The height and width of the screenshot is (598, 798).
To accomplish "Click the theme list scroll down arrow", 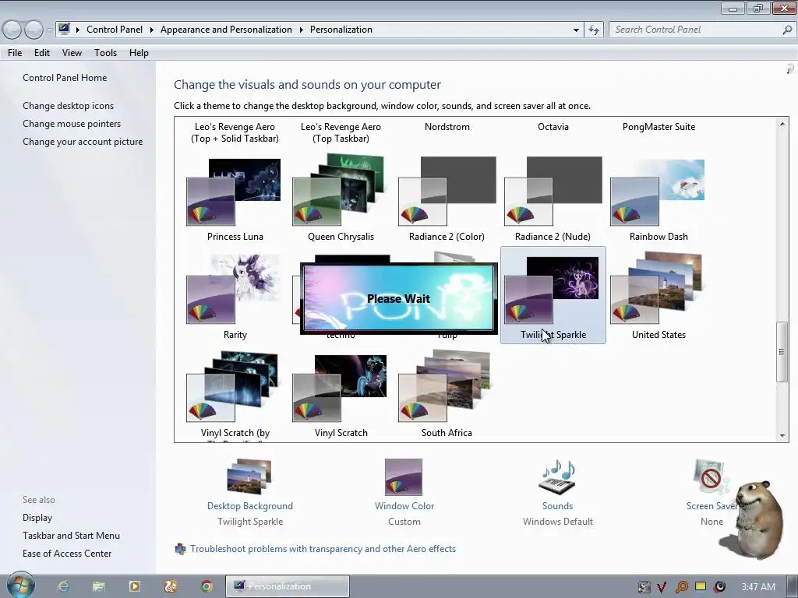I will pos(782,436).
